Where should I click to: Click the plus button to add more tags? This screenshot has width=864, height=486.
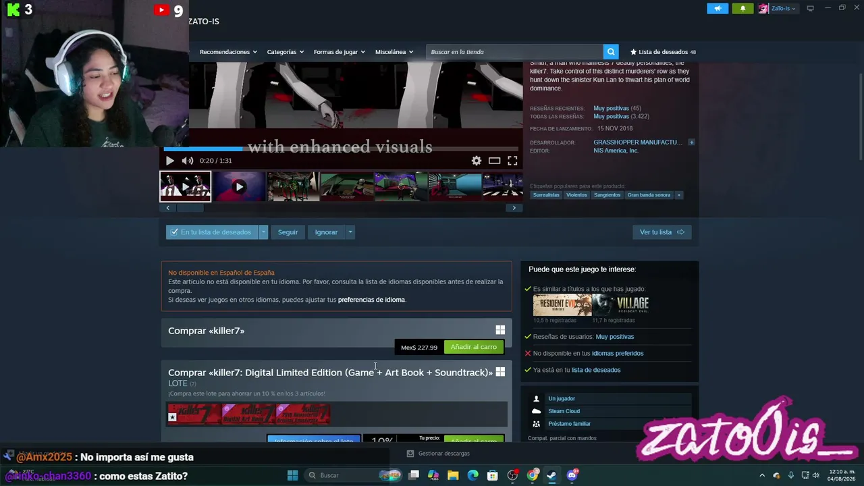tap(679, 195)
